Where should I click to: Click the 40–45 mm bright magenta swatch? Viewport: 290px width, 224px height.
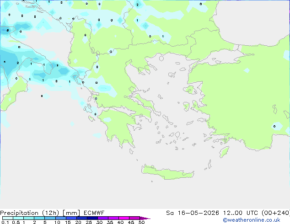click(x=124, y=218)
